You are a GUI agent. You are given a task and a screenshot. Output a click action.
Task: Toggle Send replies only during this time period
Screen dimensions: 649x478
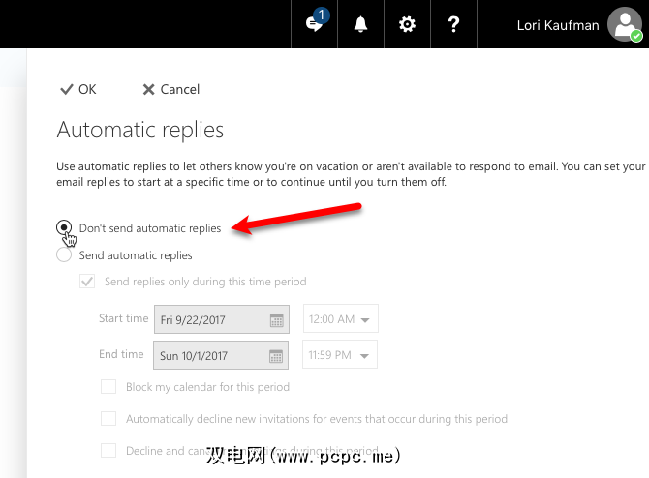point(87,282)
